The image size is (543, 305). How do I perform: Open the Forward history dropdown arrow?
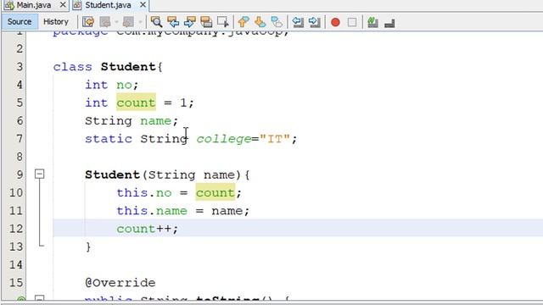coord(140,22)
